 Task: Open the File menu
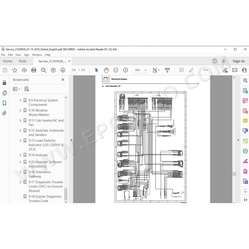point(3,55)
